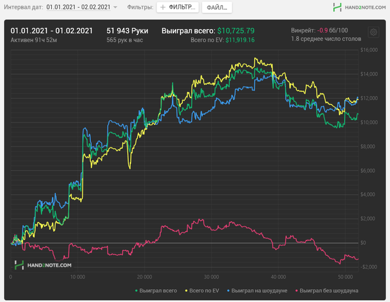This screenshot has height=302, width=390.
Task: Click the yellow legend dot for Всего по EV
Action: tap(186, 290)
